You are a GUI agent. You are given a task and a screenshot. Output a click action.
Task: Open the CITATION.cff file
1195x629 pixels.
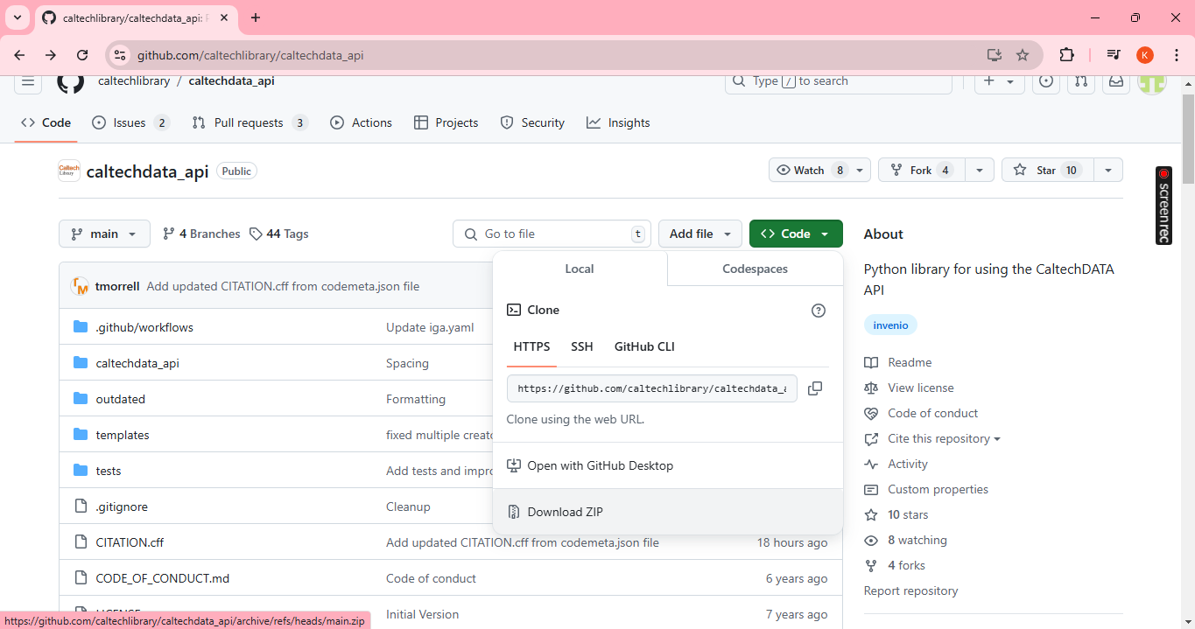point(130,542)
